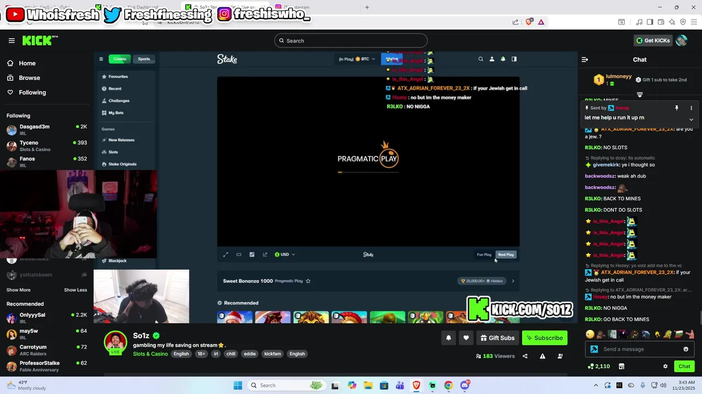Expand the 25,000.00 max win arrow
The image size is (702, 394).
513,281
